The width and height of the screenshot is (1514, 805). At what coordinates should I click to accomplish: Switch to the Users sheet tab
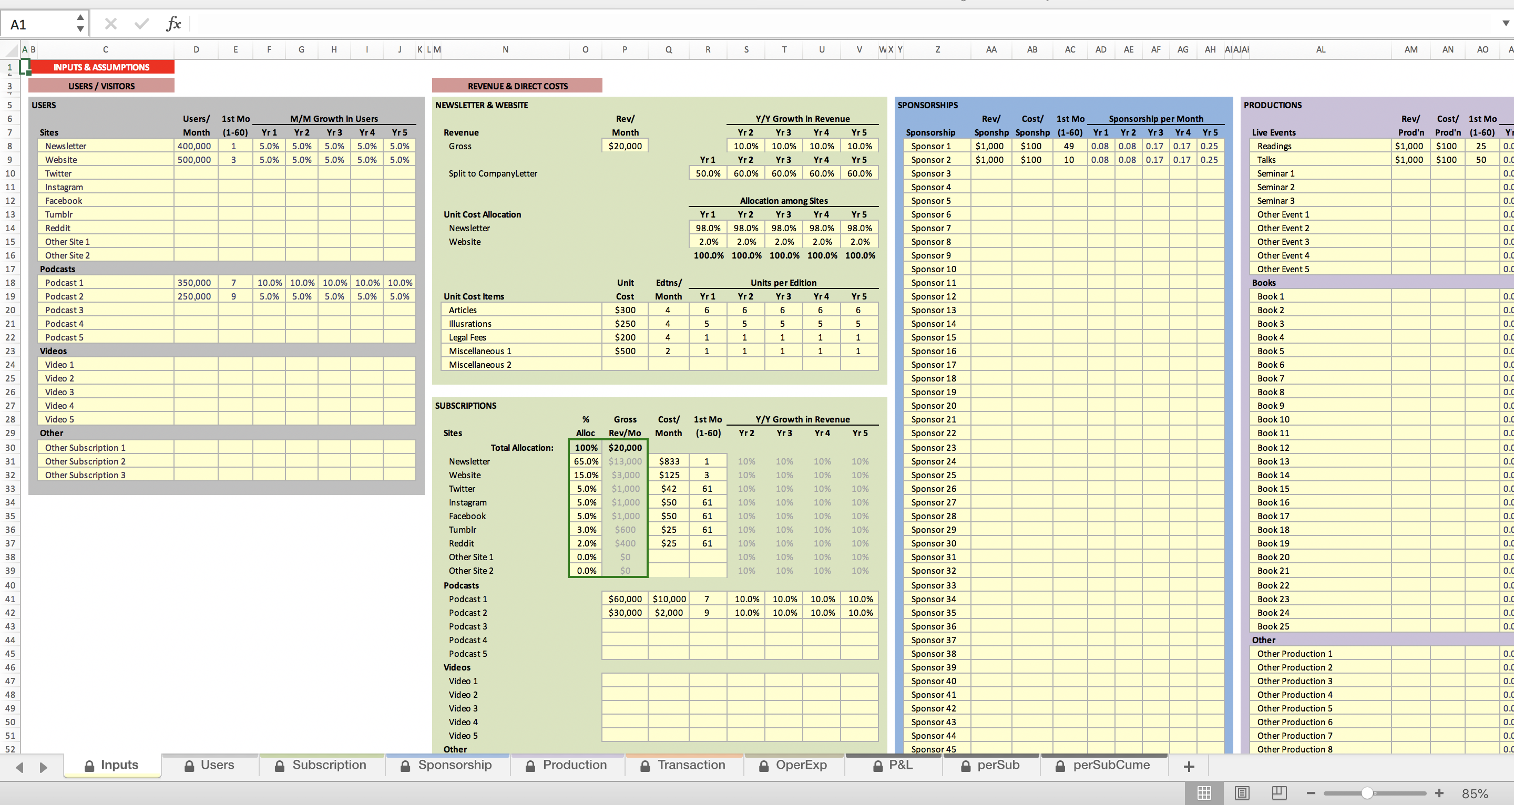point(209,765)
